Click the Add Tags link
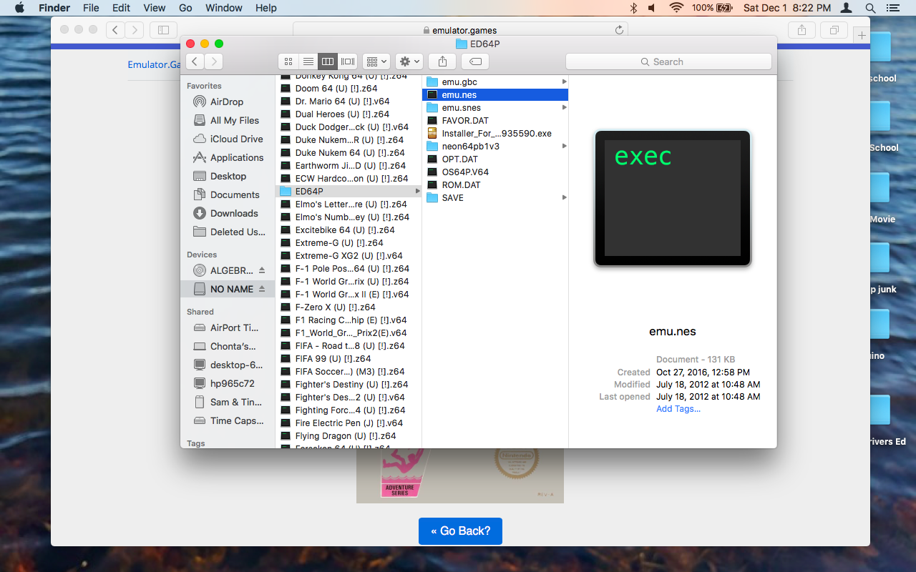This screenshot has width=916, height=572. 678,409
